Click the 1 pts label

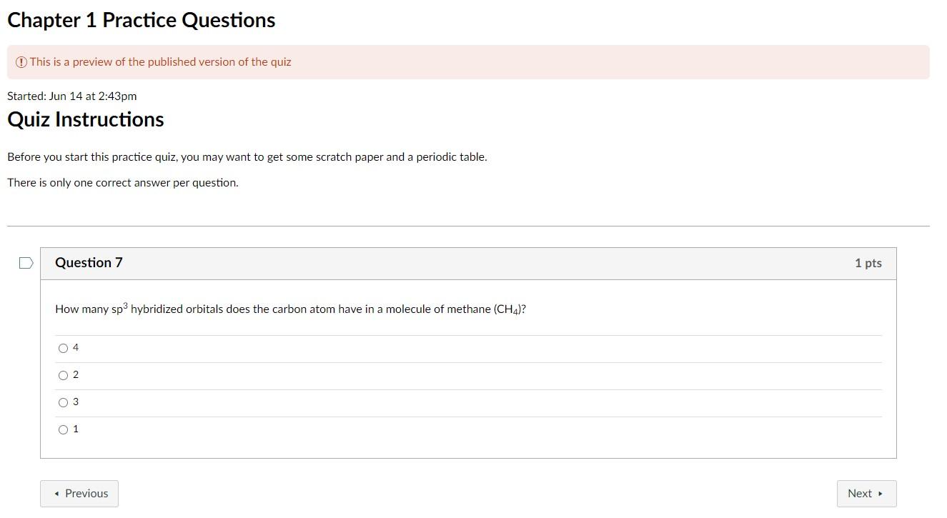pos(868,263)
